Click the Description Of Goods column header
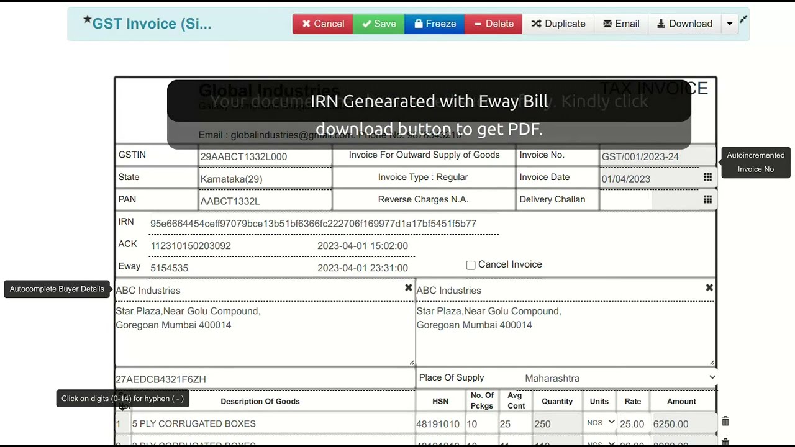Image resolution: width=795 pixels, height=447 pixels. click(x=260, y=401)
